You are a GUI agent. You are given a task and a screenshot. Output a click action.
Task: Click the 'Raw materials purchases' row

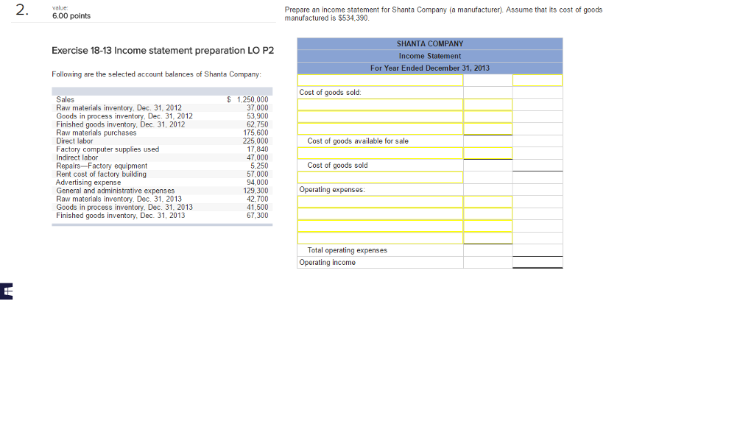(x=162, y=132)
